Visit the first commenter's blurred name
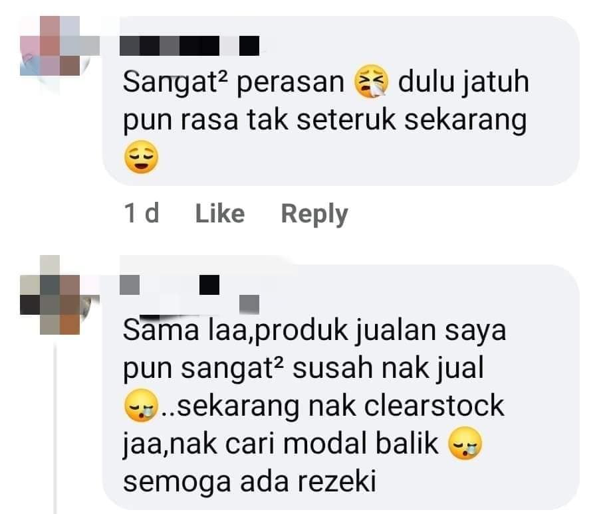The width and height of the screenshot is (601, 514). [189, 46]
